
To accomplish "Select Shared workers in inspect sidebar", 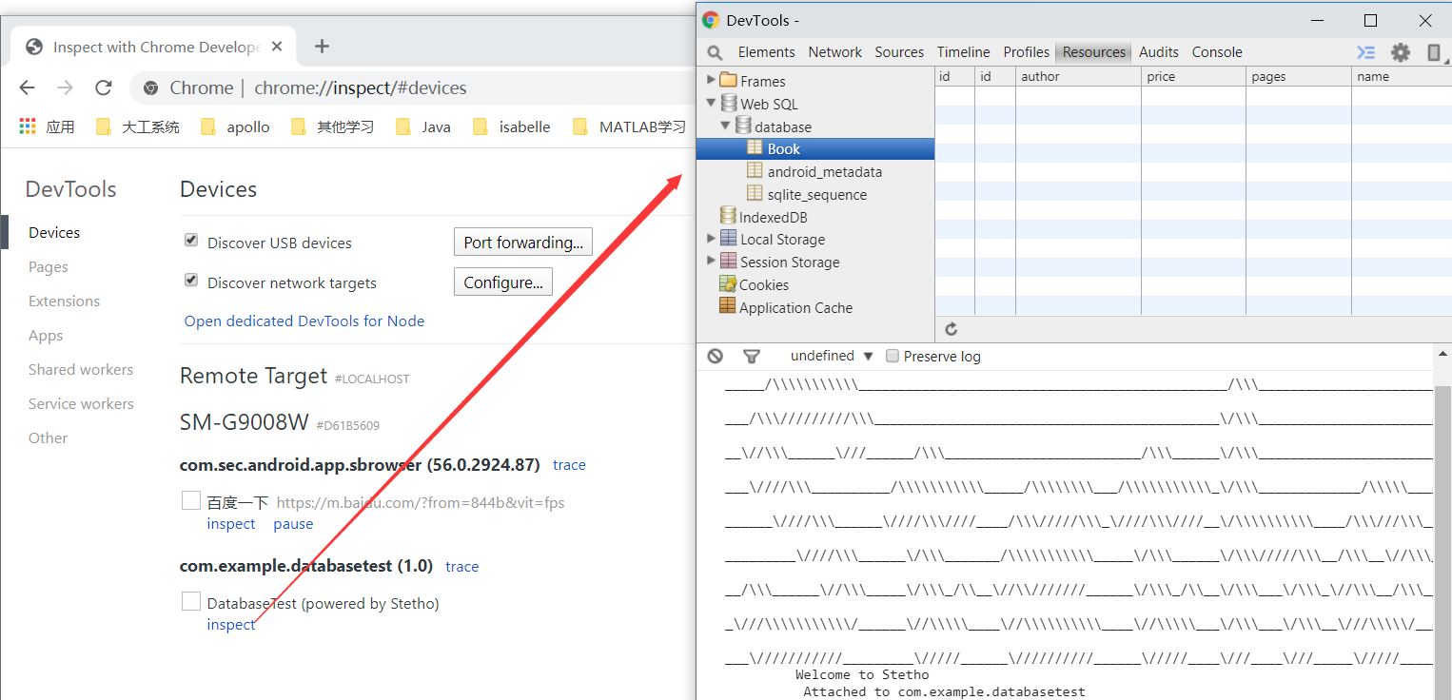I will (x=81, y=370).
